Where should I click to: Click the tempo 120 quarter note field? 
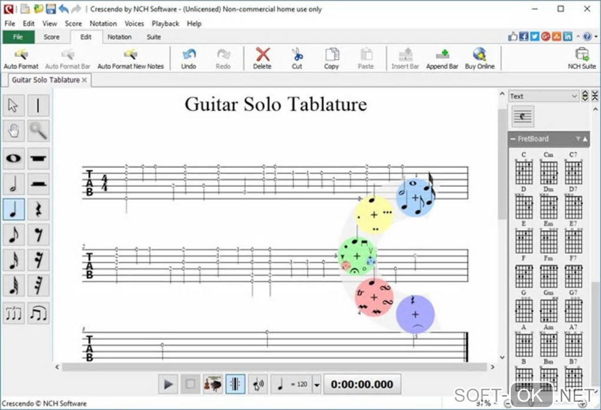pyautogui.click(x=292, y=384)
